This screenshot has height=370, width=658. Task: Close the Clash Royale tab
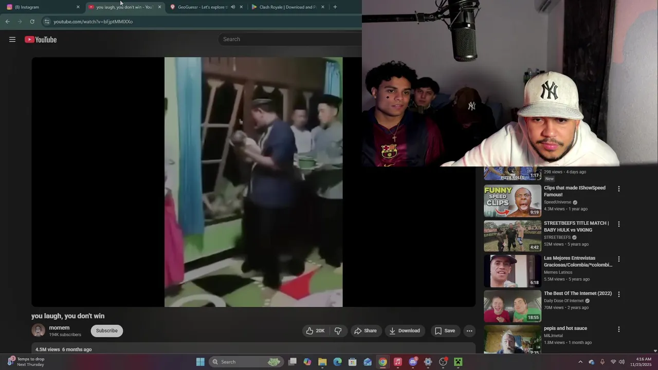(323, 7)
